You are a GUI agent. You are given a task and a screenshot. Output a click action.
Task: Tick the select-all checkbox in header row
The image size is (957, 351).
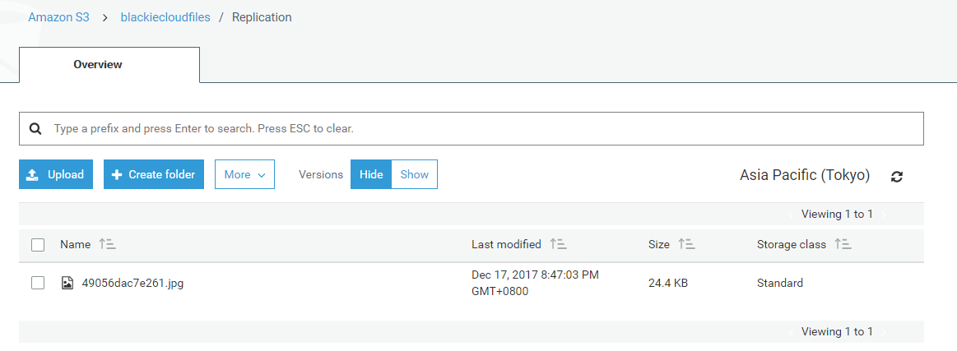coord(38,244)
